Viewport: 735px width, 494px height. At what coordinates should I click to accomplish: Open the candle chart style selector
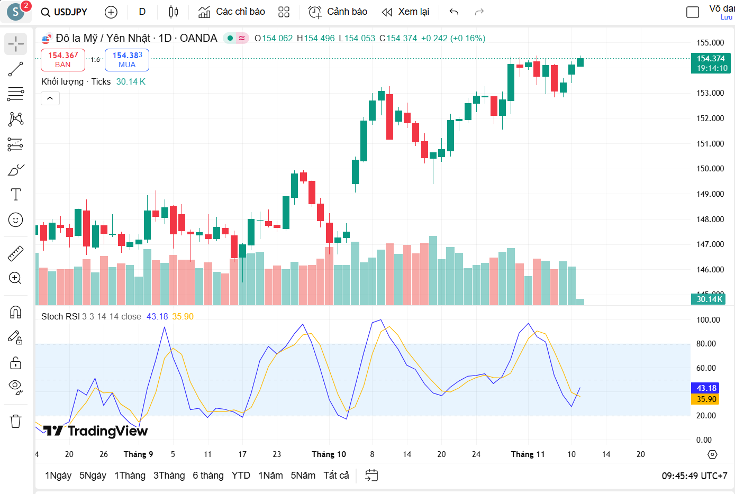173,12
